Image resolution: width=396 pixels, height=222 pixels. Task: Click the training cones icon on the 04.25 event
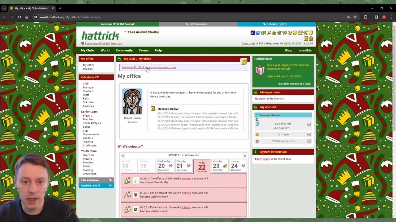(127, 209)
